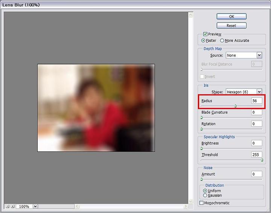
Task: Click the preview vertical scrollbar down arrow
Action: coord(190,201)
